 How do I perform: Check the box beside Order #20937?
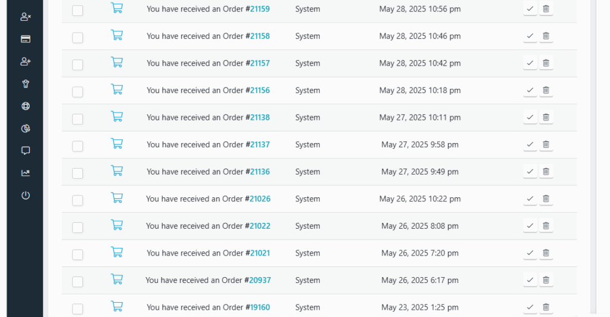click(77, 282)
